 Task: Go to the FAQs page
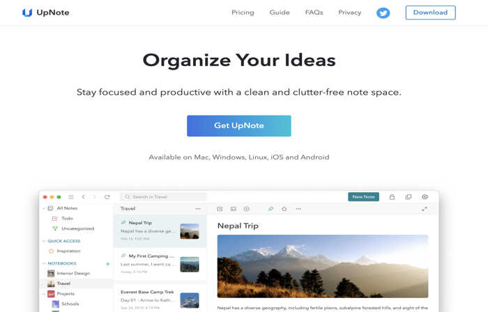pyautogui.click(x=314, y=13)
